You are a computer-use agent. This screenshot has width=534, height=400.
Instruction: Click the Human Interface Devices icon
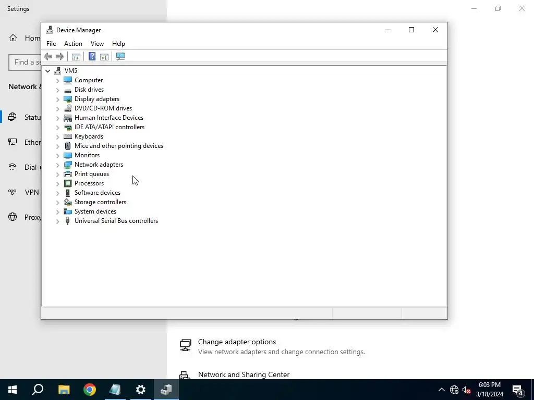tap(68, 118)
